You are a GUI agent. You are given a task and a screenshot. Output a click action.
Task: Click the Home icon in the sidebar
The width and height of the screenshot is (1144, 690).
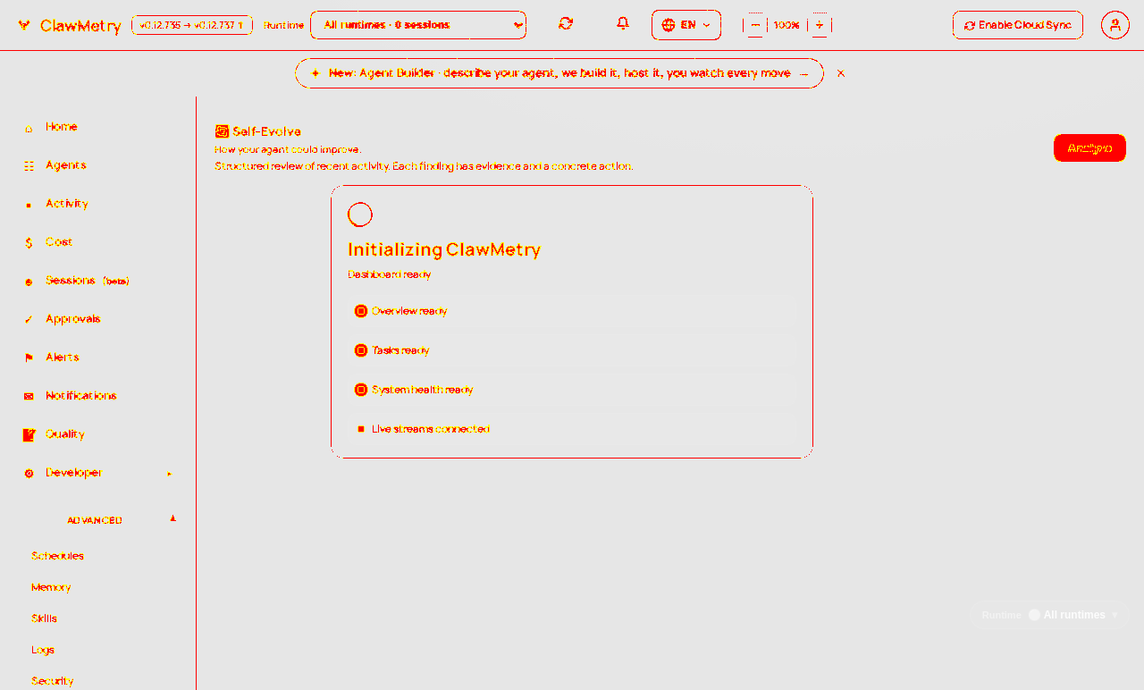(x=29, y=128)
